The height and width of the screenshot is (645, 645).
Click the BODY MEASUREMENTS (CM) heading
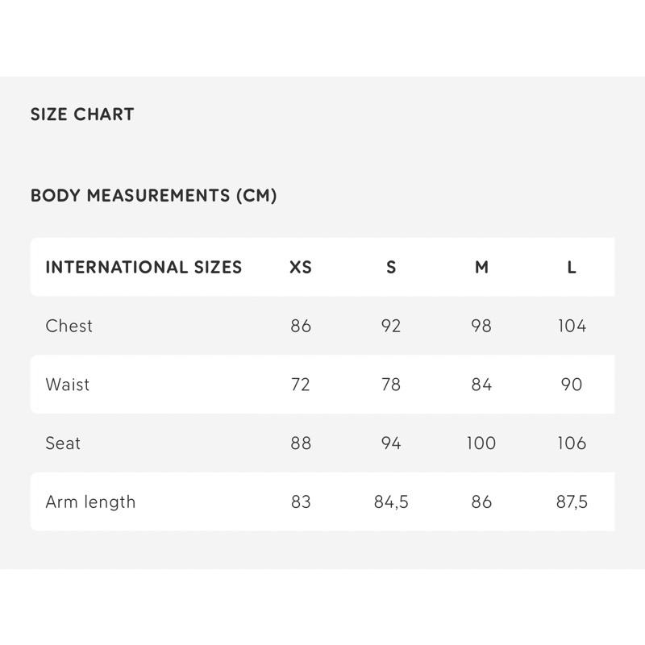click(x=153, y=195)
